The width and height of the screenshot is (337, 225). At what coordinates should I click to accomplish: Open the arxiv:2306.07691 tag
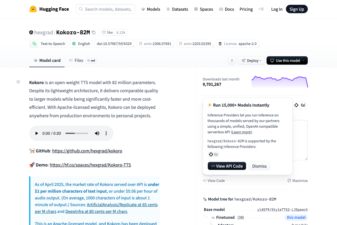click(x=155, y=44)
